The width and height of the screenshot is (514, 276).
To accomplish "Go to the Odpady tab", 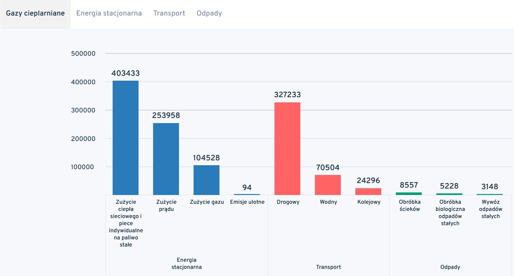I will point(209,13).
